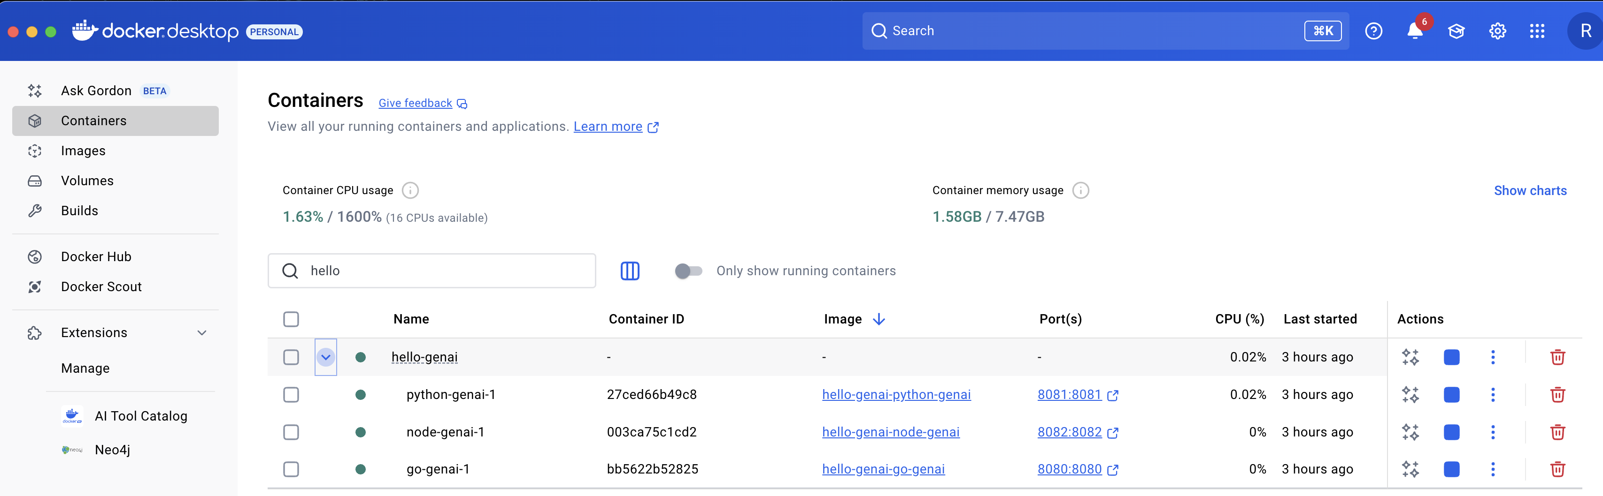This screenshot has width=1603, height=496.
Task: Stop the node-genai-1 container
Action: [x=1452, y=432]
